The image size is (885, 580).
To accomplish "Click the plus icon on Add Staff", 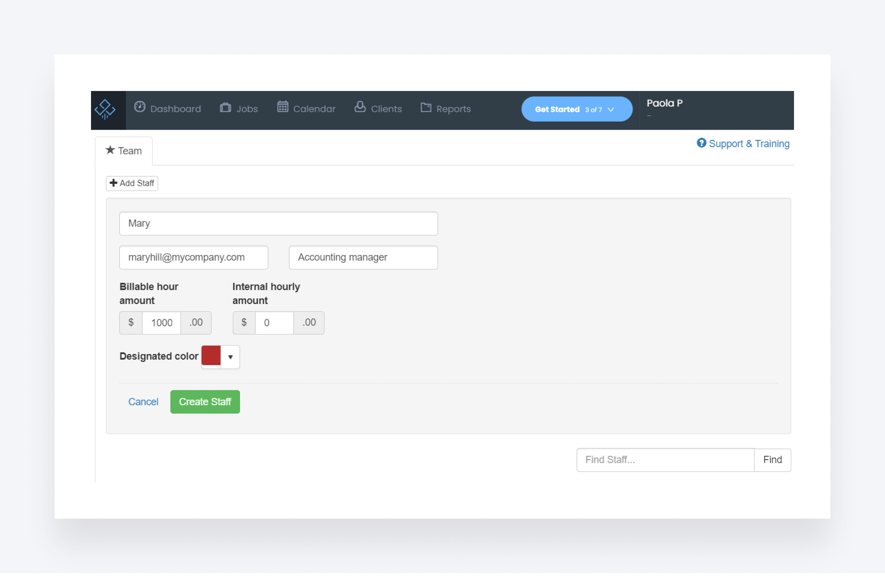I will click(114, 183).
